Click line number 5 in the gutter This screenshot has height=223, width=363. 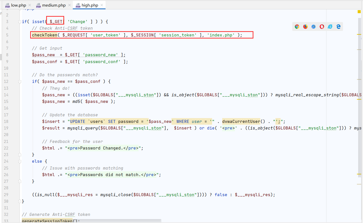(x=7, y=35)
